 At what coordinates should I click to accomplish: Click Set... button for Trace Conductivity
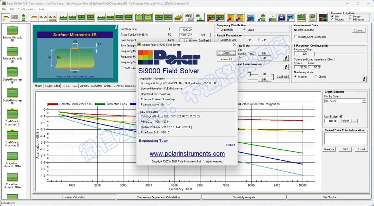click(x=204, y=35)
